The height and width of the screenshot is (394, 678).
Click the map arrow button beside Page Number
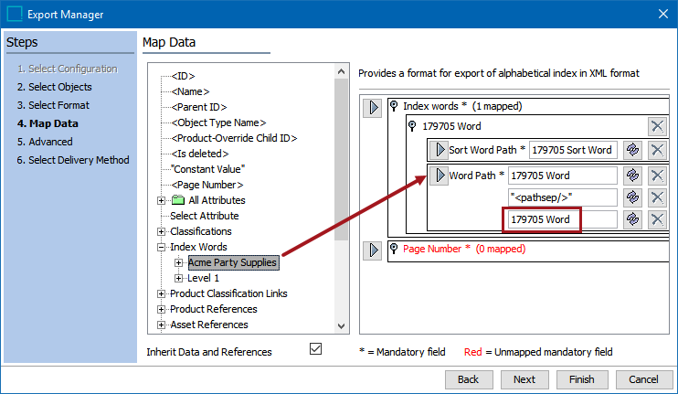click(373, 250)
